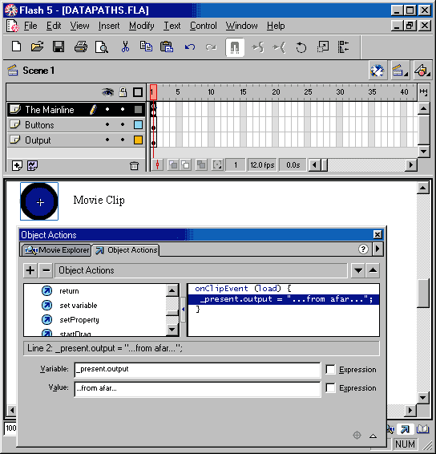Select the 'set variable' action

point(78,306)
